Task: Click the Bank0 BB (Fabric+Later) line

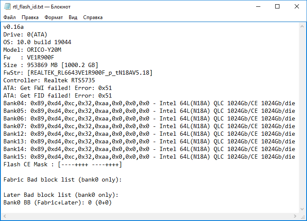Action: point(58,203)
